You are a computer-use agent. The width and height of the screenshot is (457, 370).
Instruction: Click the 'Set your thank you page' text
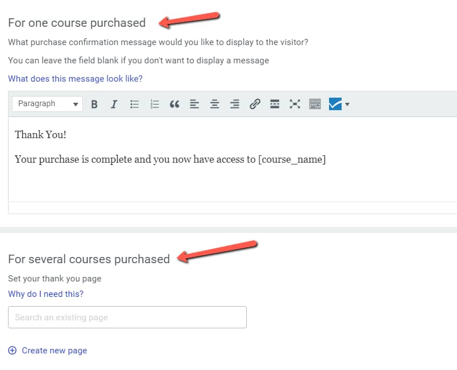[55, 279]
